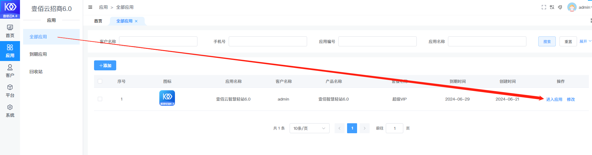Click the 重置 button

[x=568, y=41]
